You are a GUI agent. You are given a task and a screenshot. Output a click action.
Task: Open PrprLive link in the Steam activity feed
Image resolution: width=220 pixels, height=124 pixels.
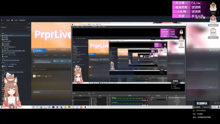point(50,76)
